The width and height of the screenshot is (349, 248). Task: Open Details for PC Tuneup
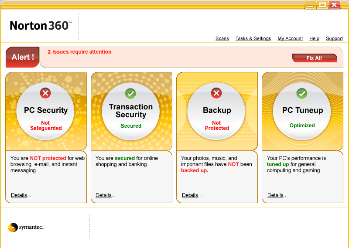coord(277,195)
